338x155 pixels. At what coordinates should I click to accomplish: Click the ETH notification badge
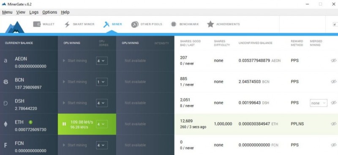(30, 122)
